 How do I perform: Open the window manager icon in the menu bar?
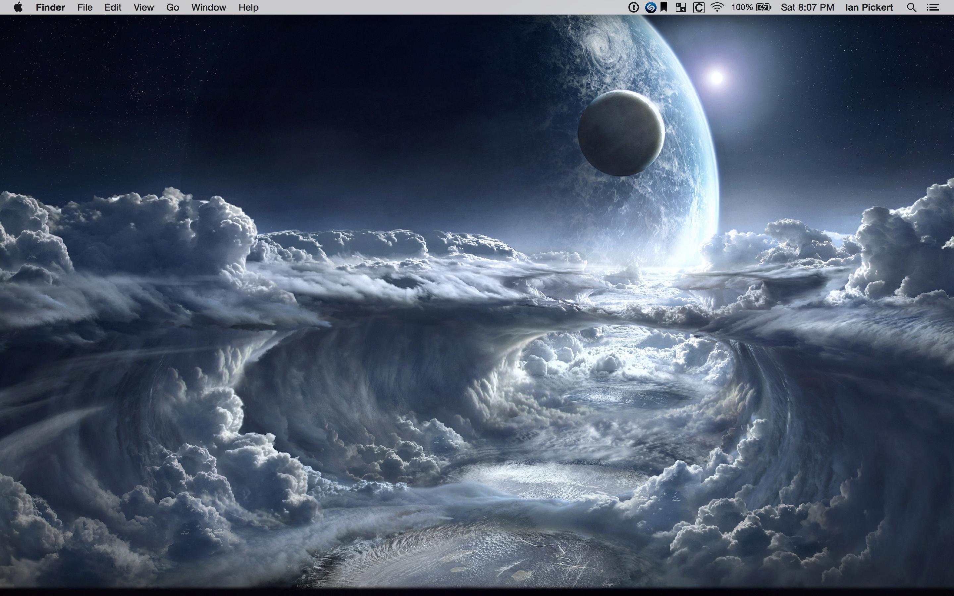682,7
